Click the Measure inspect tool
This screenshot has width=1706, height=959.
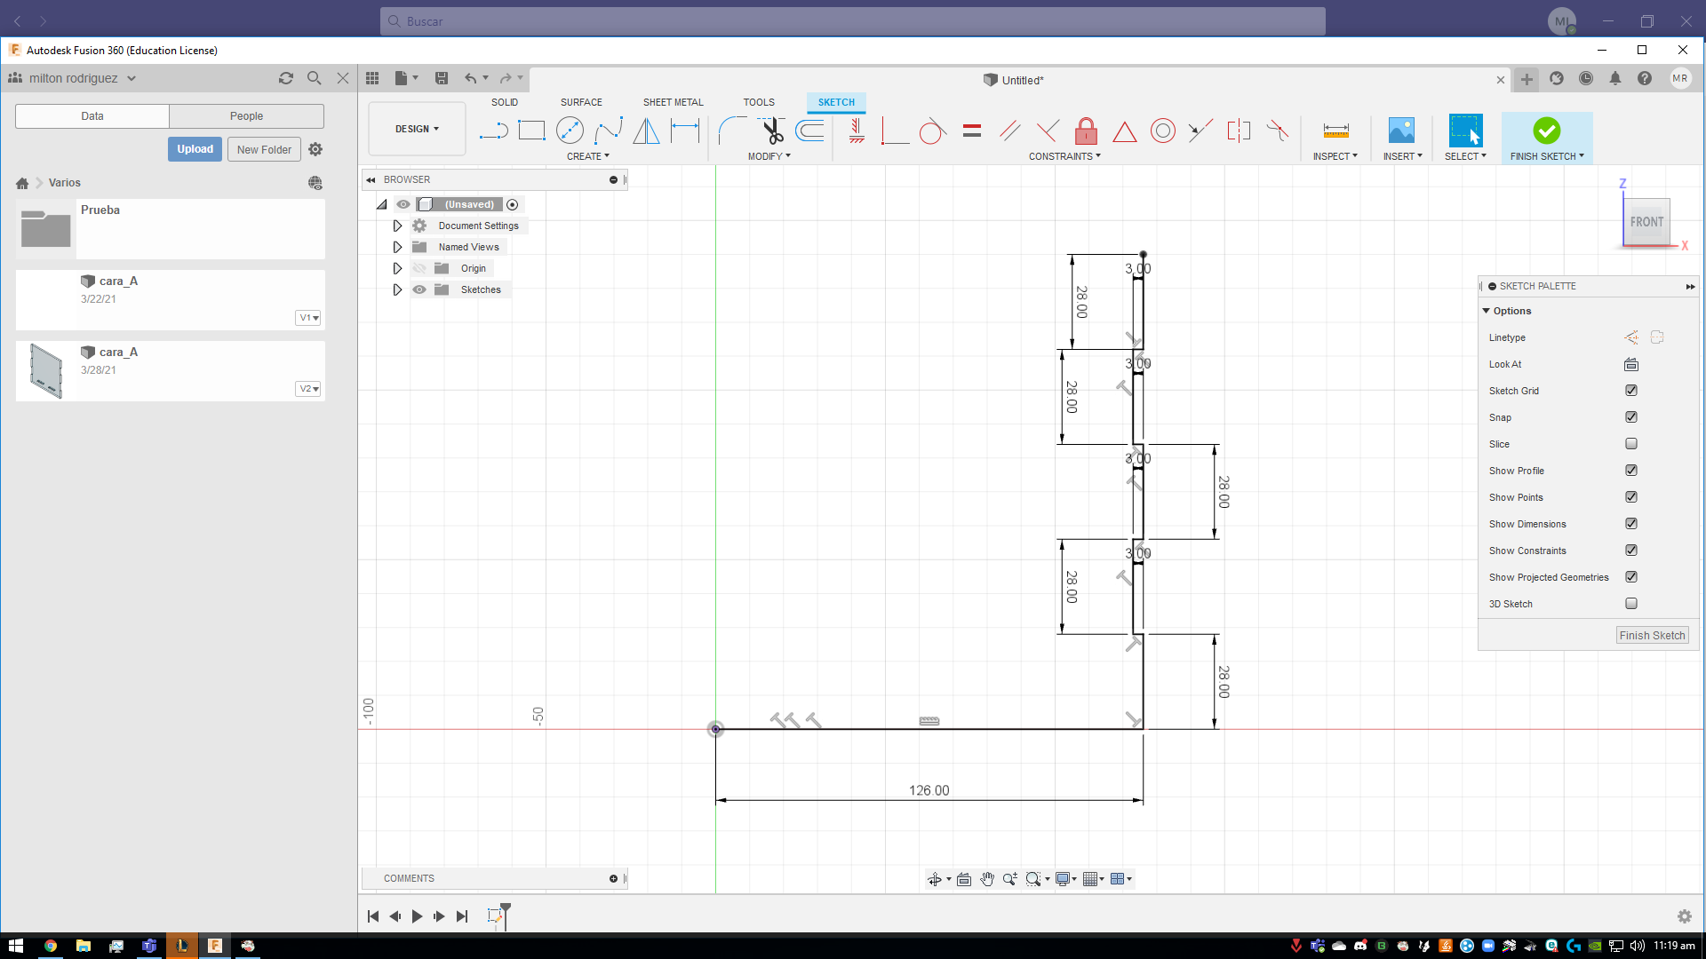pos(1335,131)
